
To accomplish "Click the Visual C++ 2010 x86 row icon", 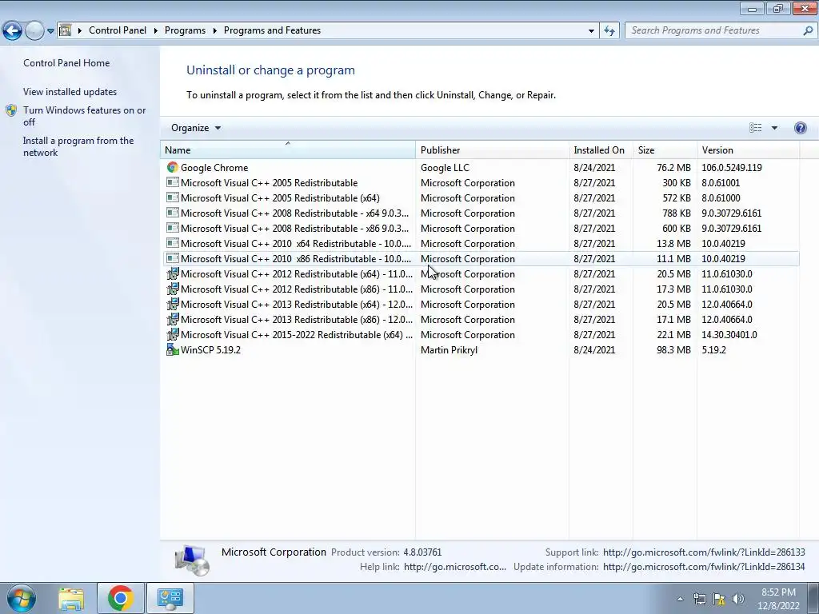I will click(x=173, y=258).
